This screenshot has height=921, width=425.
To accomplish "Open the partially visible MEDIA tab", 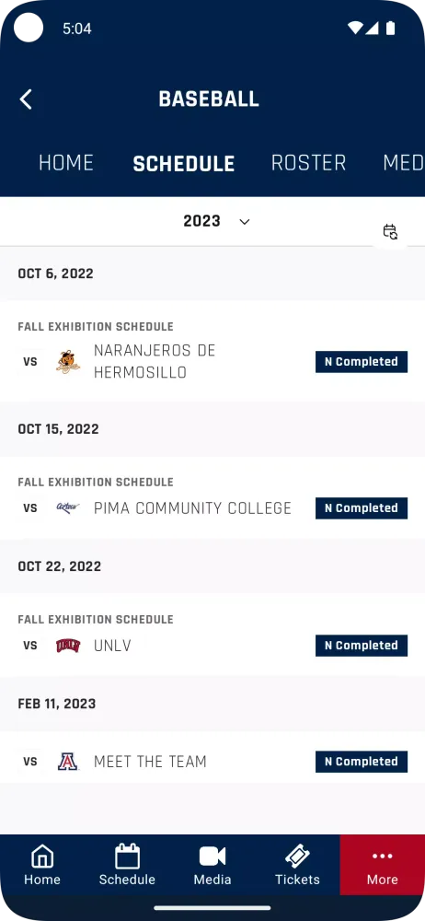I will click(404, 163).
